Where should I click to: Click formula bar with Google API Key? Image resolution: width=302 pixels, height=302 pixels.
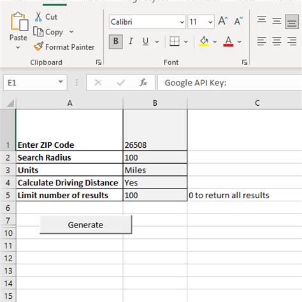230,82
